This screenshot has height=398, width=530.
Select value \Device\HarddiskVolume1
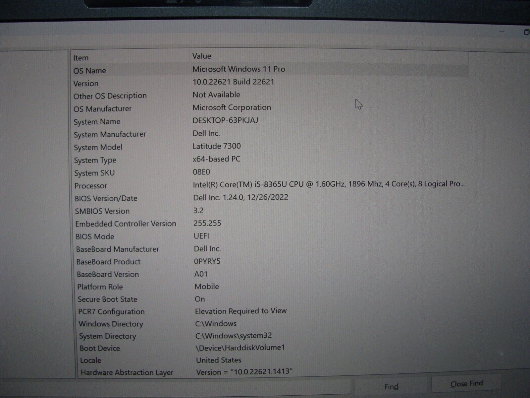[240, 348]
